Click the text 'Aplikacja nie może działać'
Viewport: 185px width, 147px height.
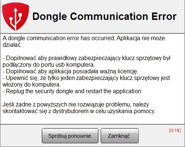pyautogui.click(x=84, y=42)
